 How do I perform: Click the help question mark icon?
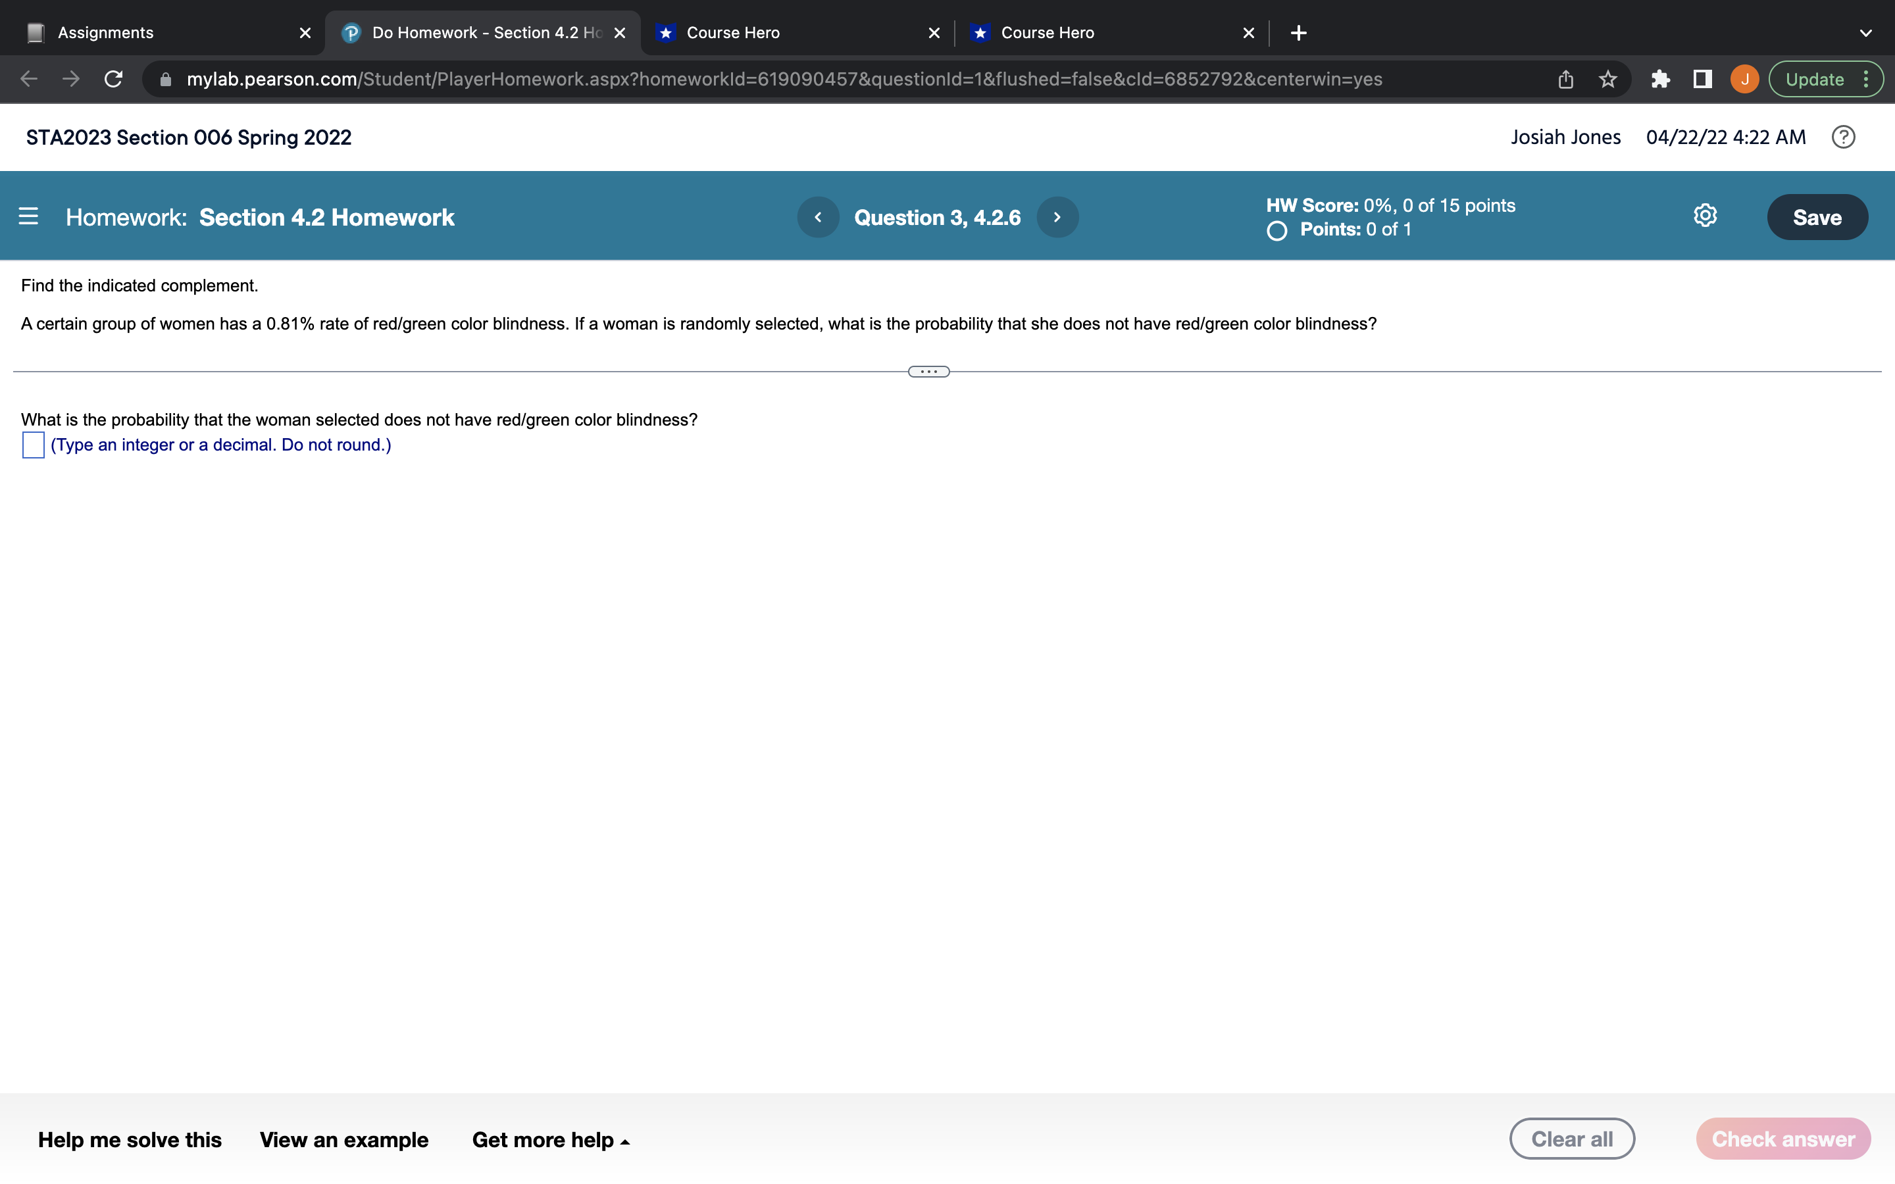(1843, 136)
